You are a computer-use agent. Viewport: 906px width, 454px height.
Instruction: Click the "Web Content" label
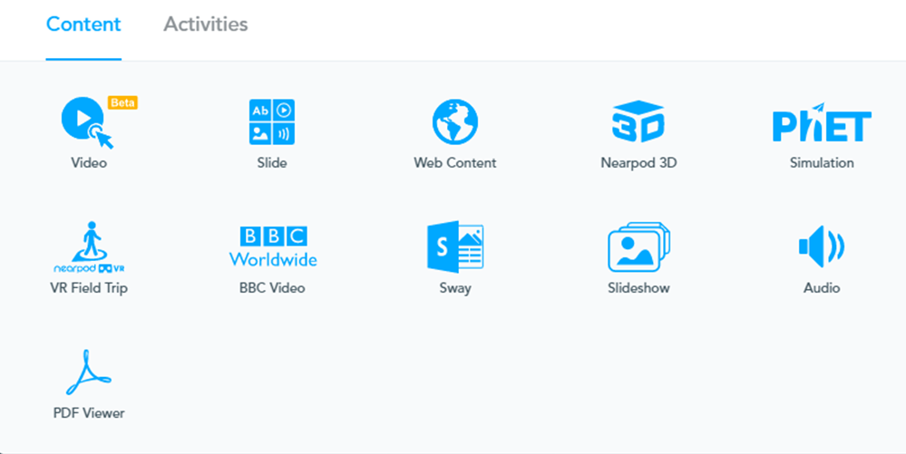[455, 163]
